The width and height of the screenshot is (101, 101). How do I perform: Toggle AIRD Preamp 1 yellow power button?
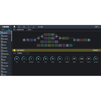click(14, 50)
